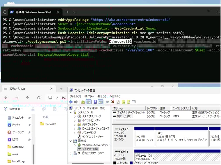Open the 表示(V) menu

(x=101, y=96)
